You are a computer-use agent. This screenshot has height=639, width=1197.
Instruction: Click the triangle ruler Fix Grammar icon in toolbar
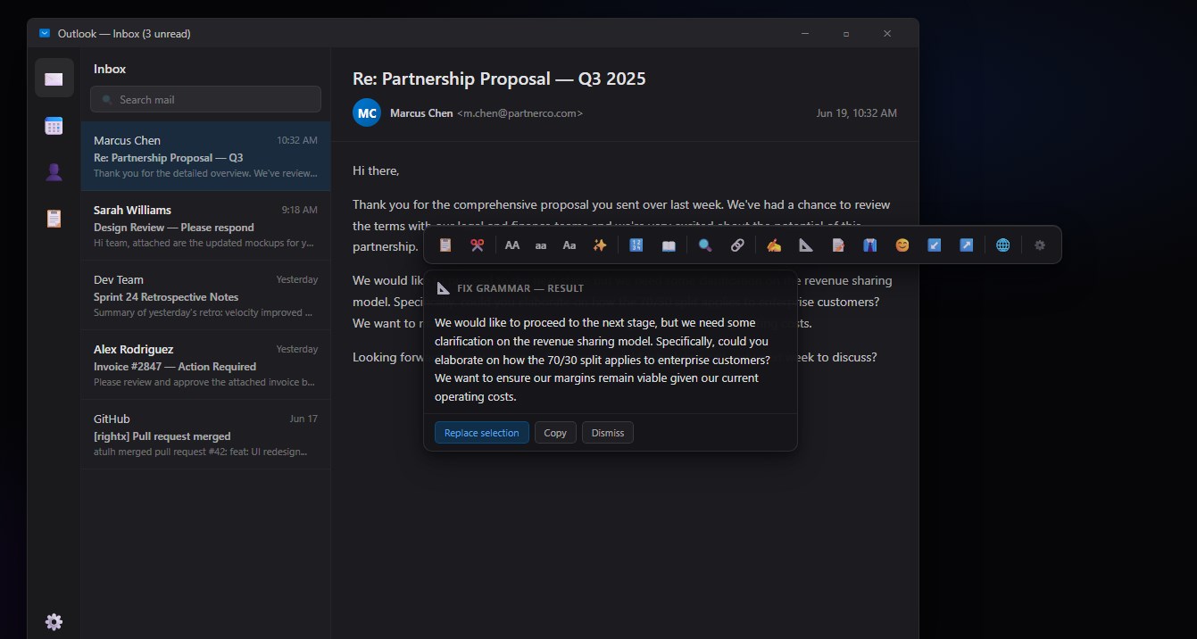tap(806, 245)
